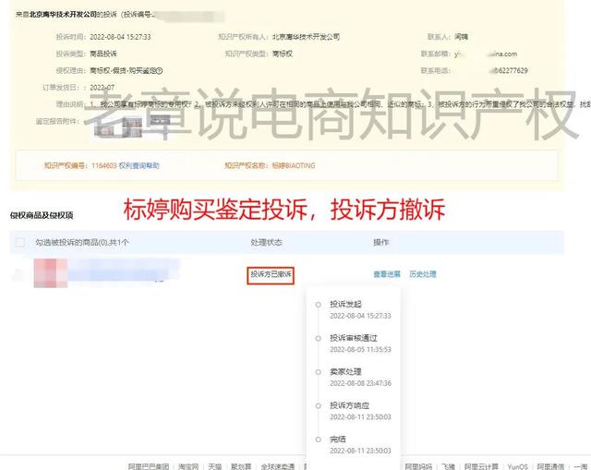
Task: Open 阿里云计算 footer link
Action: coord(481,466)
